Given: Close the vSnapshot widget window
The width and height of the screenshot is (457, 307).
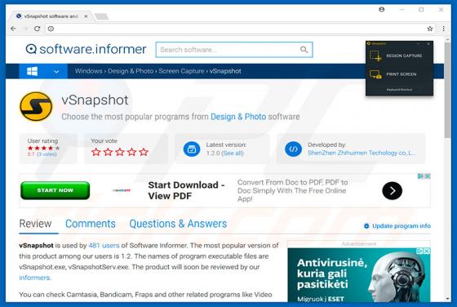Looking at the screenshot, I should [x=428, y=44].
